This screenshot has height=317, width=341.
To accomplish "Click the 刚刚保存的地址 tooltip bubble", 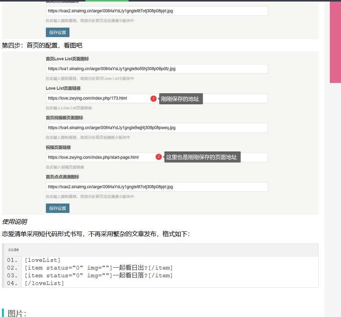I will (180, 99).
